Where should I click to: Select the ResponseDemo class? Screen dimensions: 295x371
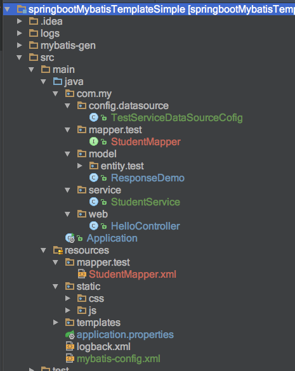148,178
